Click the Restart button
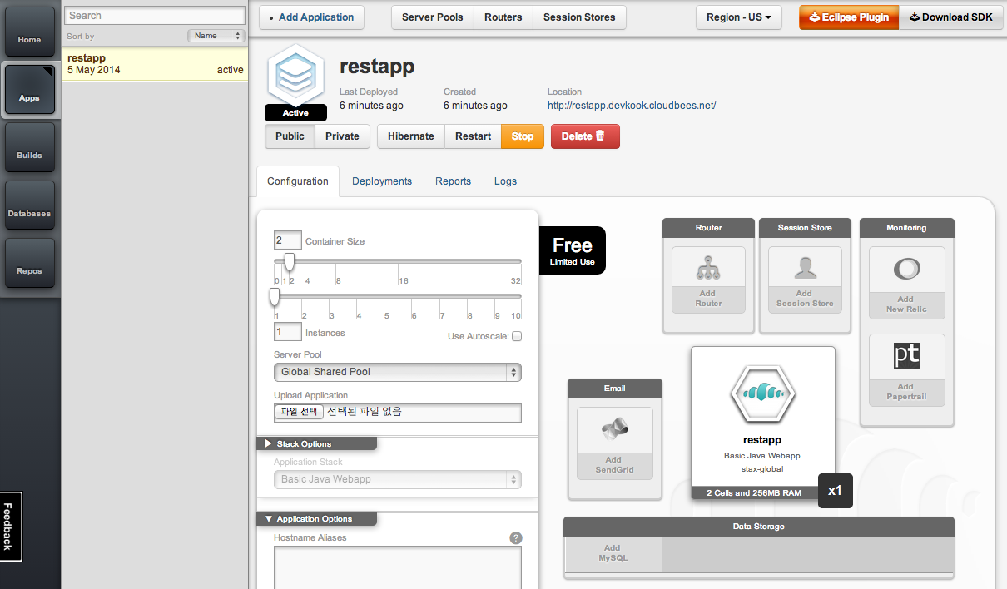The width and height of the screenshot is (1007, 589). click(x=473, y=136)
